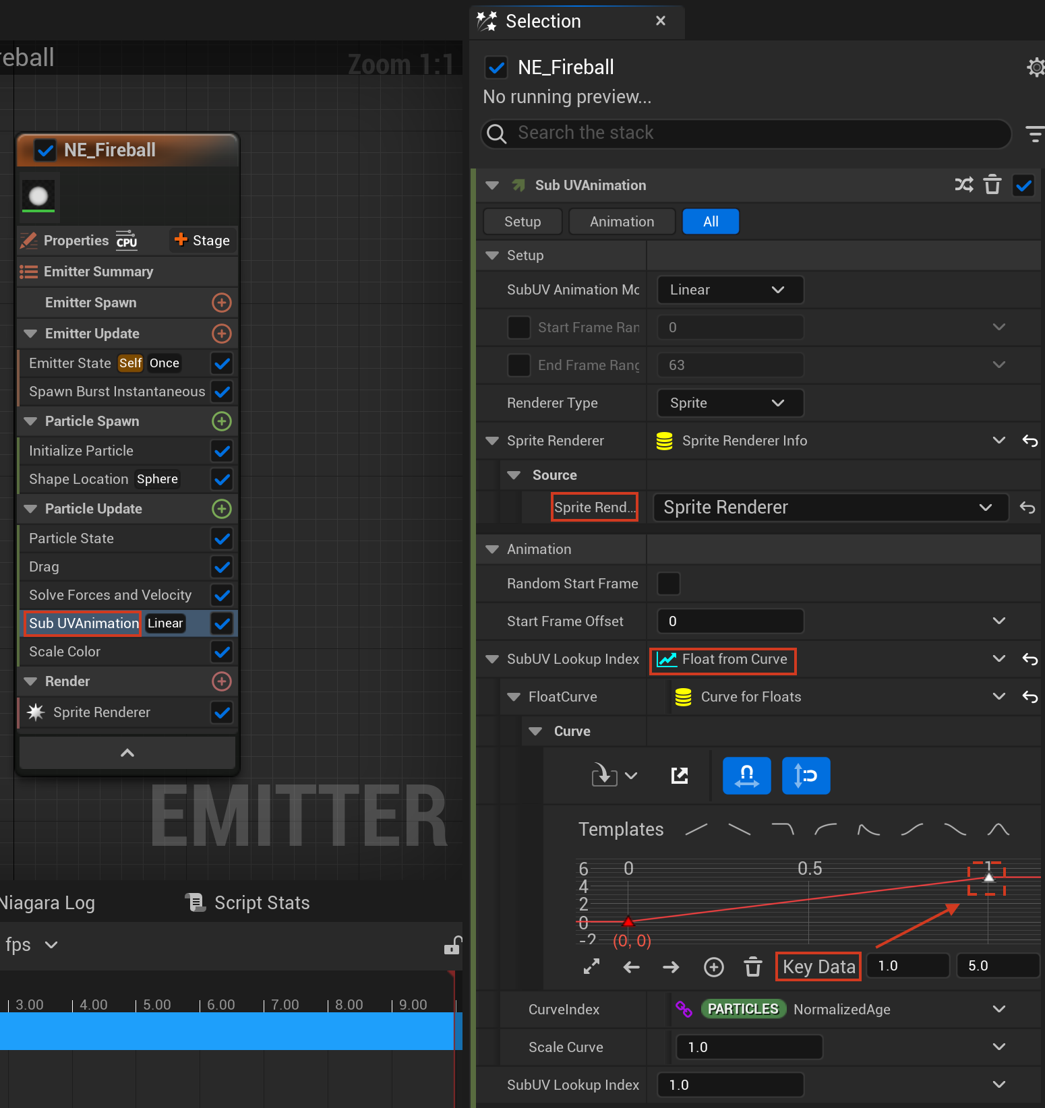Delete the Sub UVAnimation module via trash icon
This screenshot has width=1045, height=1108.
click(x=992, y=185)
